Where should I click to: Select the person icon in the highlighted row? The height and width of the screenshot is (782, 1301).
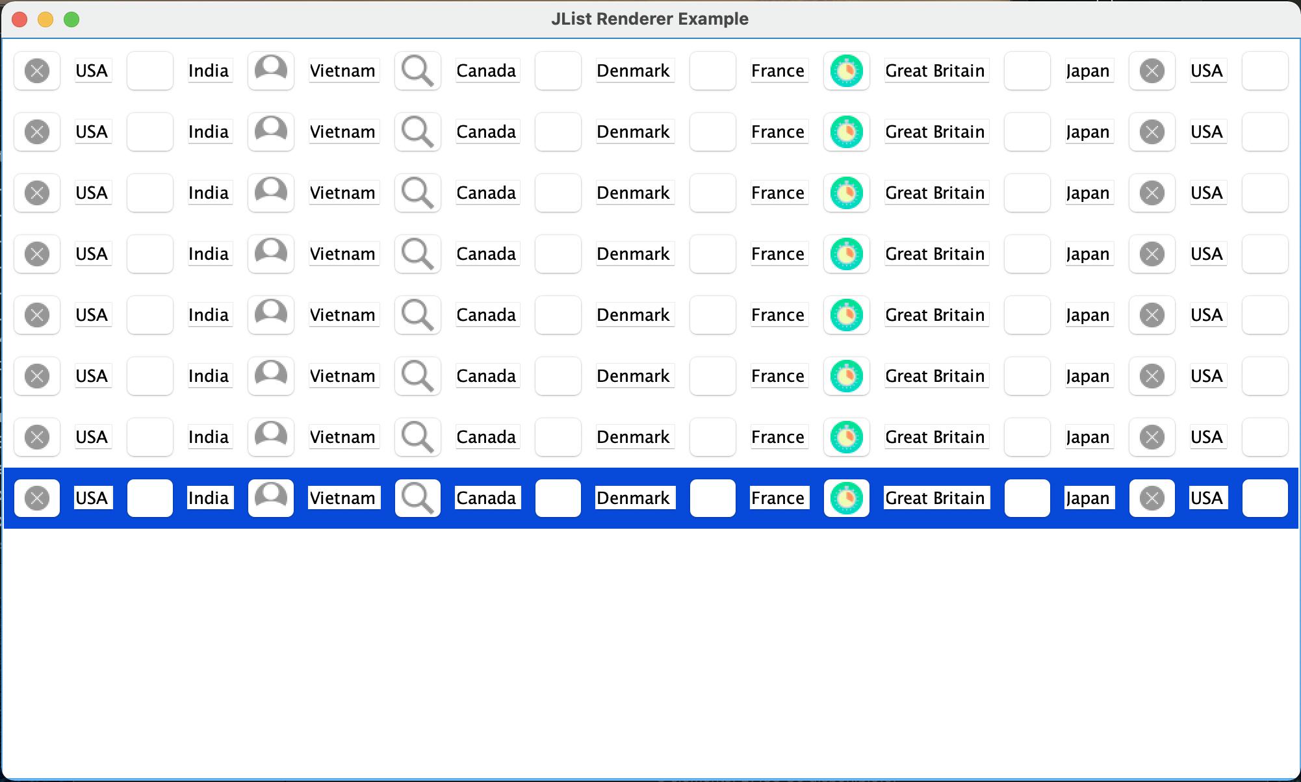click(271, 498)
